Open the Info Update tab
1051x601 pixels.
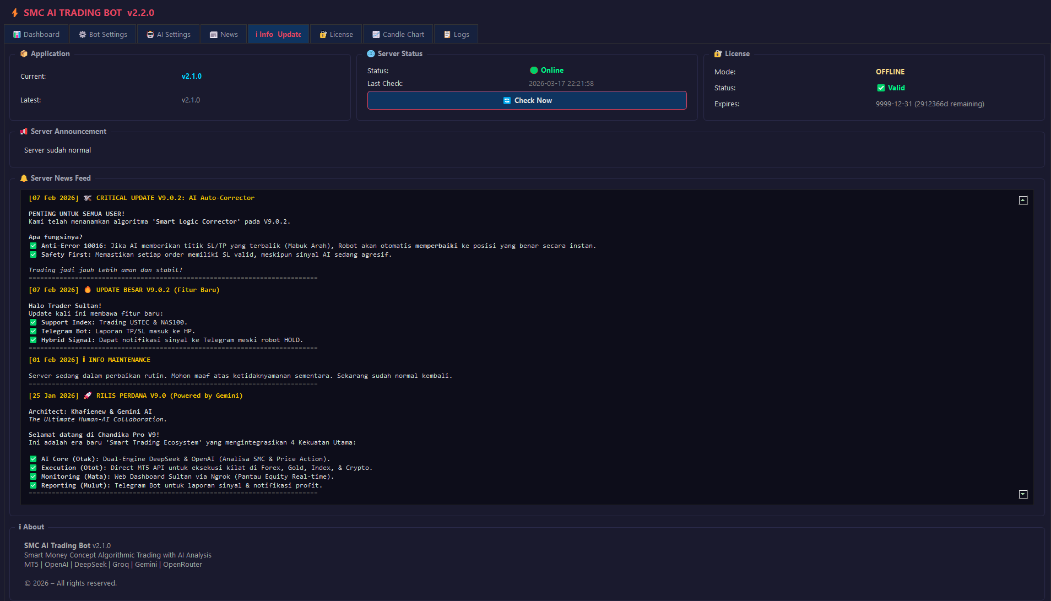point(278,34)
